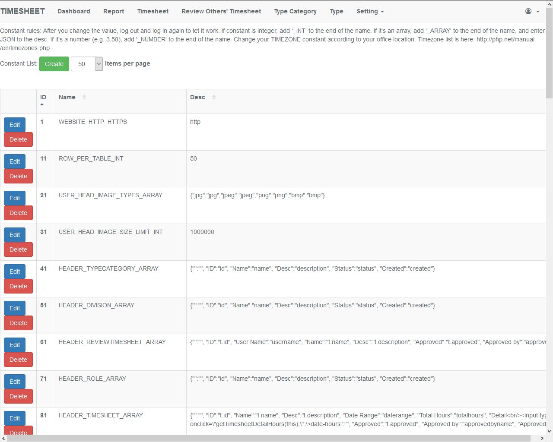Open the Dashboard menu item

(x=74, y=11)
